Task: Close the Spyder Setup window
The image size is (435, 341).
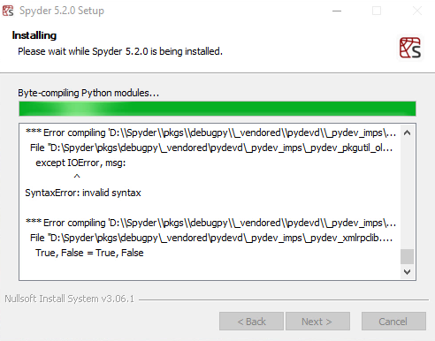Action: pyautogui.click(x=417, y=11)
